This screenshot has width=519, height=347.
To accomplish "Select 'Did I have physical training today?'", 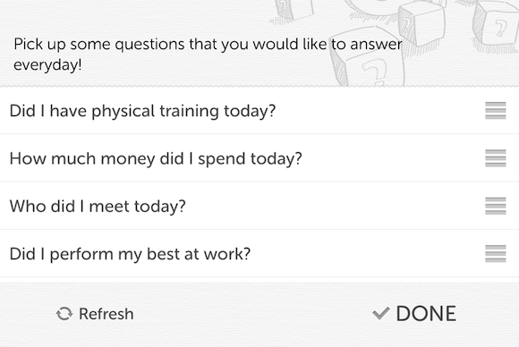I will click(x=259, y=111).
